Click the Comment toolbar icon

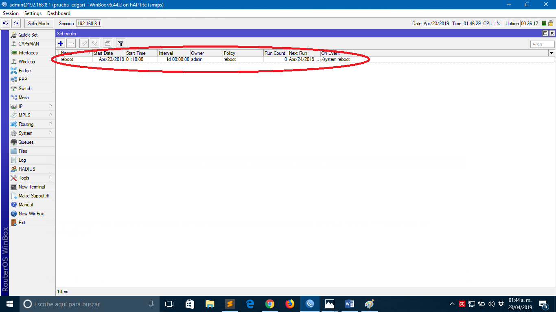(107, 43)
